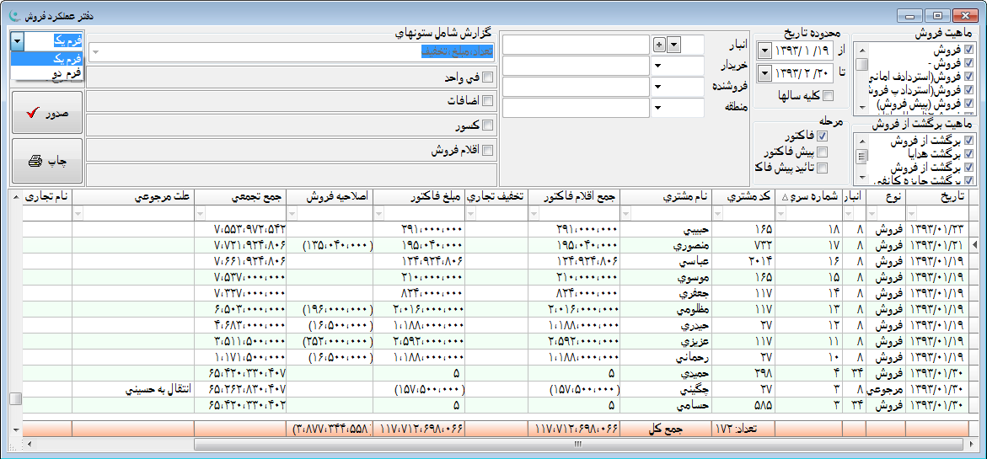Click filter arrow under علت مرجوعي column
Screen dimensions: 987x459
[x=79, y=214]
